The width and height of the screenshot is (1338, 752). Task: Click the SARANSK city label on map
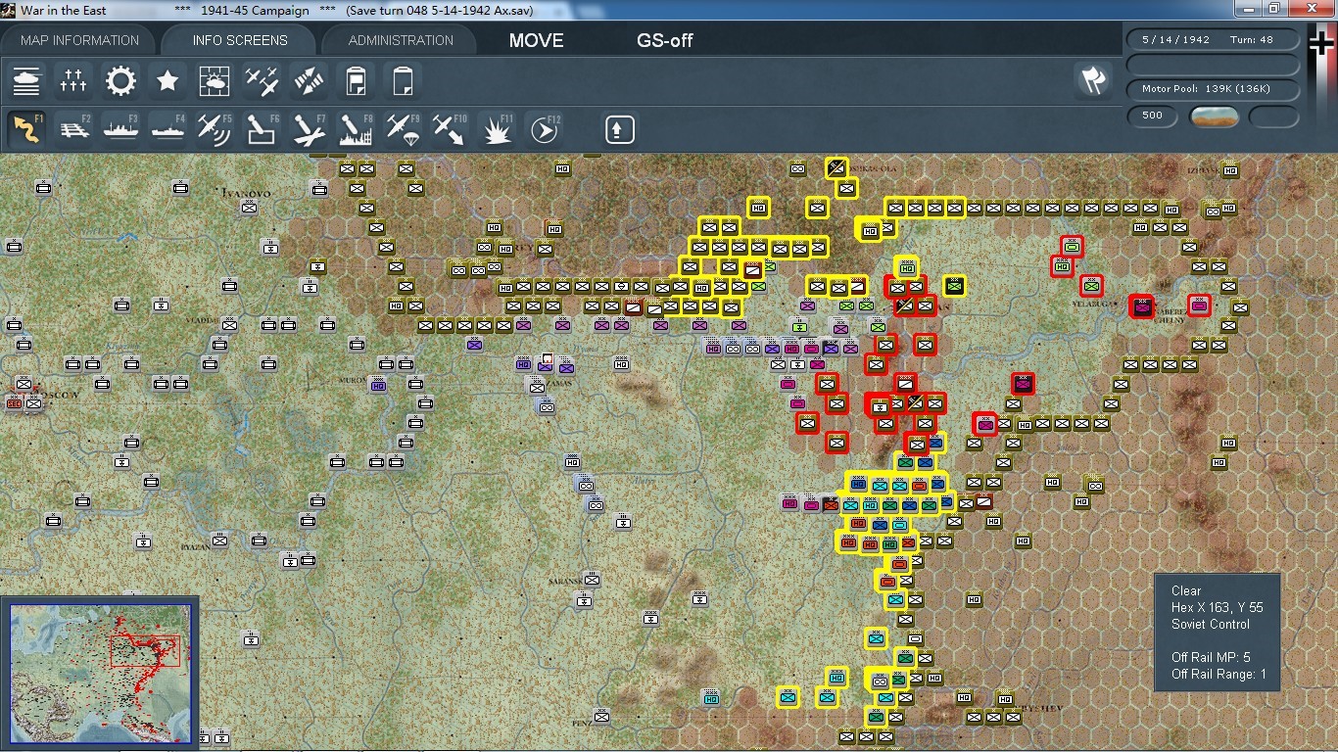coord(565,582)
